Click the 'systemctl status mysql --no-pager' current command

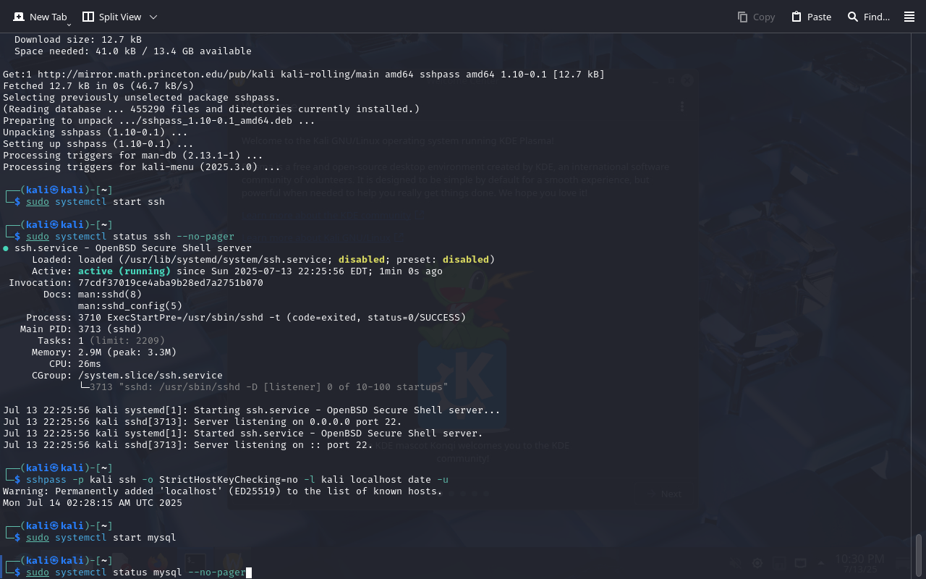[150, 572]
